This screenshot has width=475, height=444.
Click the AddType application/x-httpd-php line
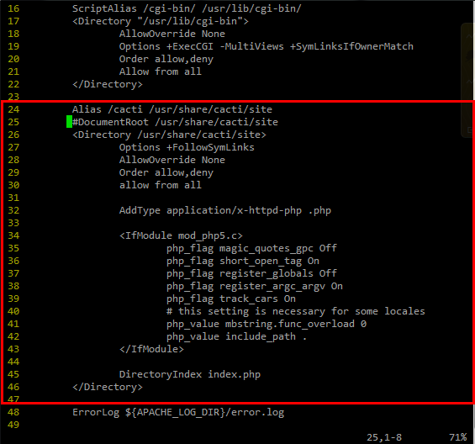pyautogui.click(x=225, y=210)
